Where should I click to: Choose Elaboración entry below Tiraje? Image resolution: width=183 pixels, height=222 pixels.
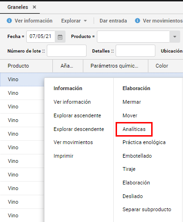pos(136,183)
